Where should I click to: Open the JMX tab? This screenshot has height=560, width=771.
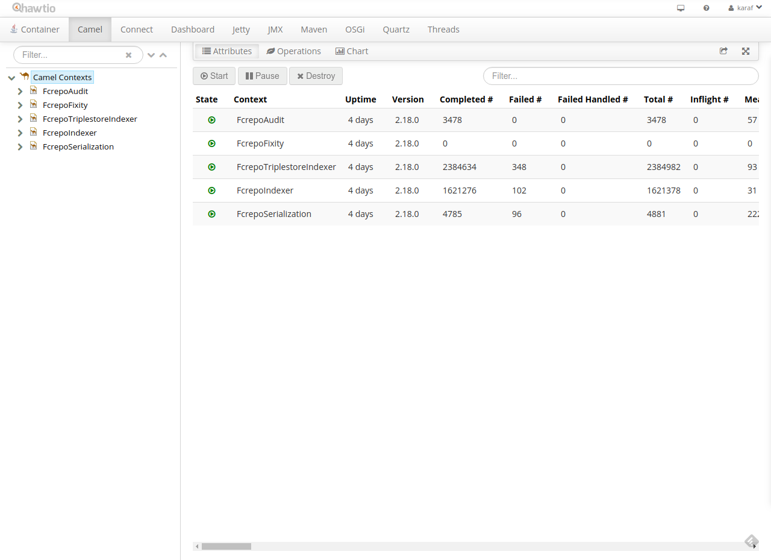(x=275, y=30)
